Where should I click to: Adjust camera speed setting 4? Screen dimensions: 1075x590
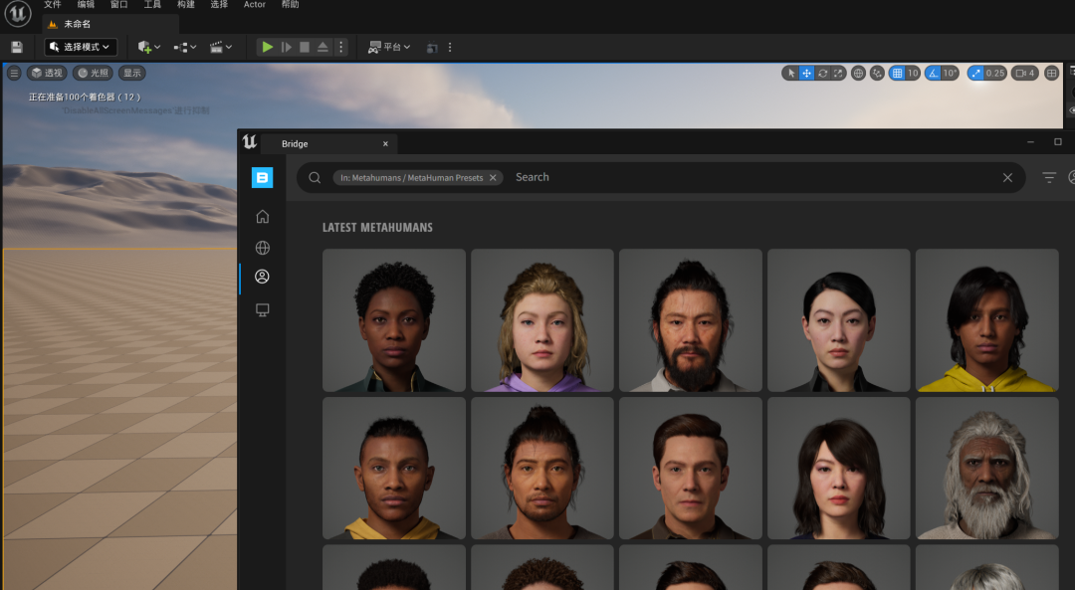[1025, 74]
